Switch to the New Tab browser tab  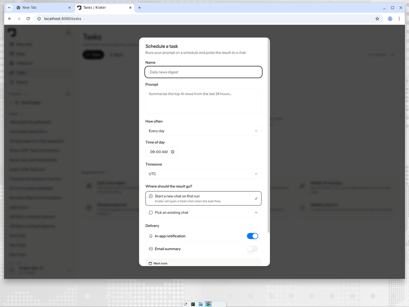[44, 8]
